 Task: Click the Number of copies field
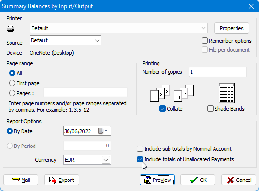click(217, 72)
